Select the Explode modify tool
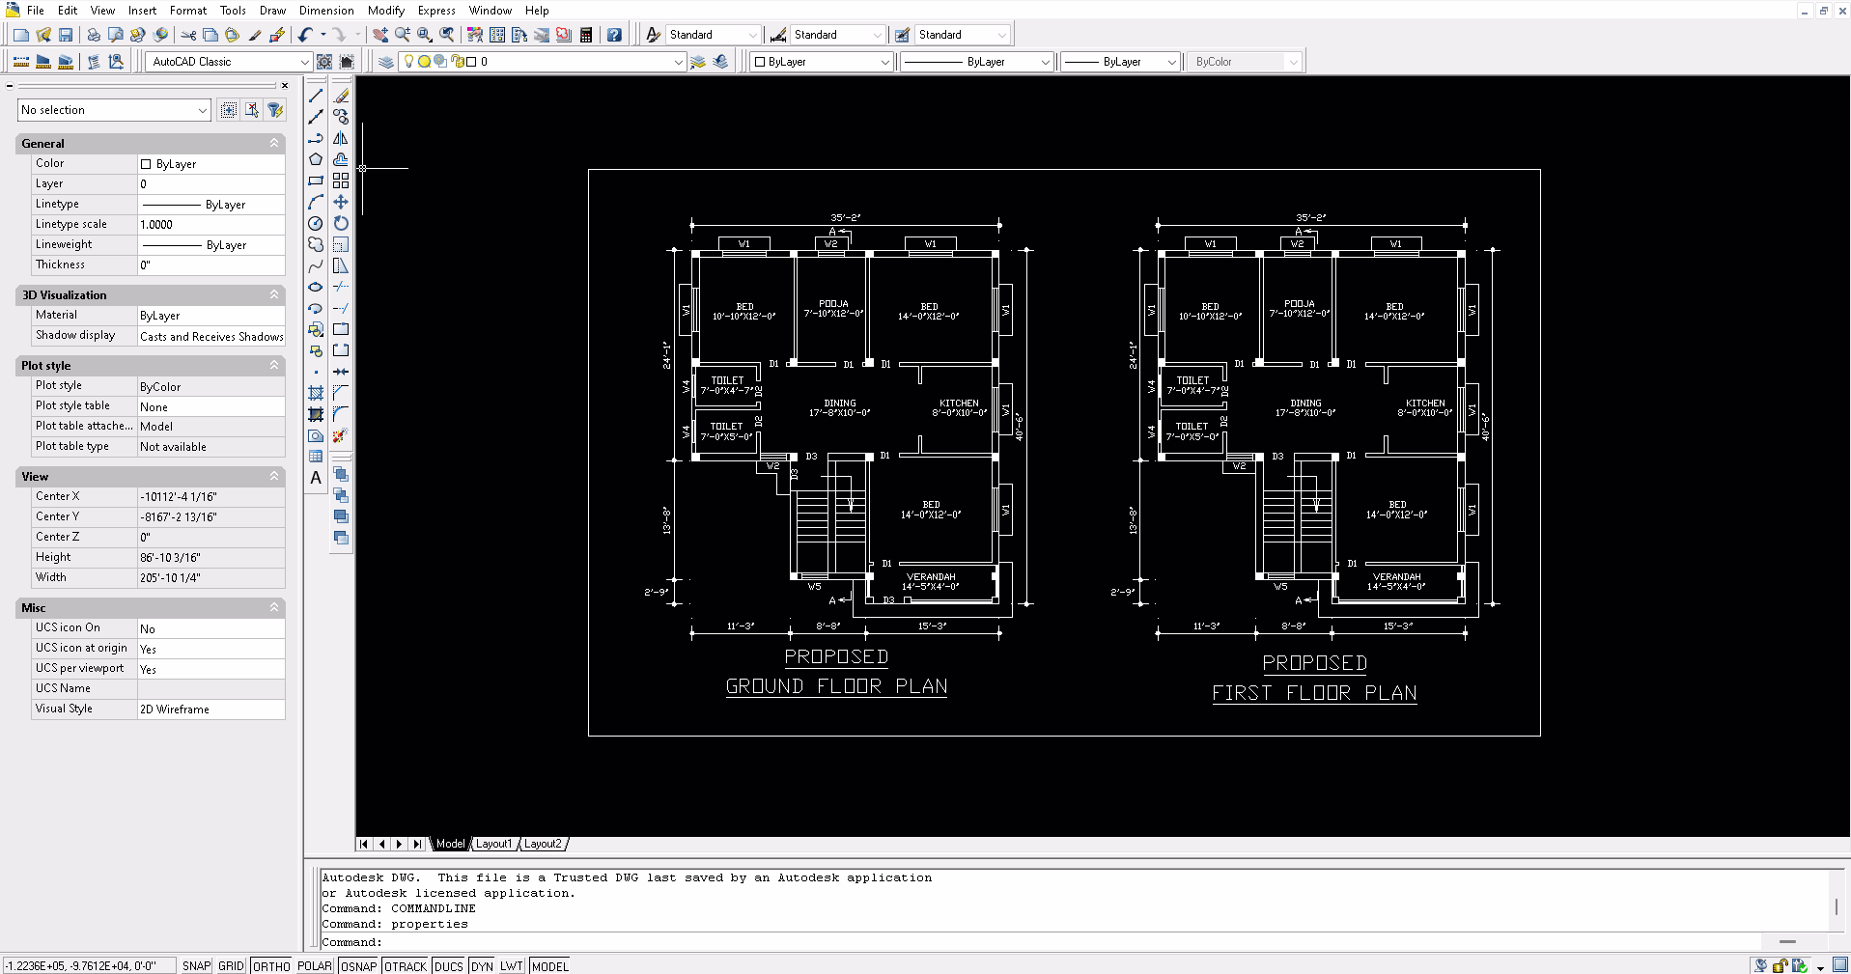Viewport: 1851px width, 974px height. [340, 436]
